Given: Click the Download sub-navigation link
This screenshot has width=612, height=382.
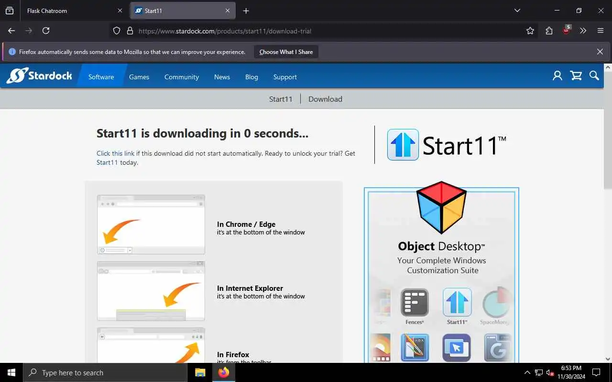Looking at the screenshot, I should pyautogui.click(x=325, y=99).
